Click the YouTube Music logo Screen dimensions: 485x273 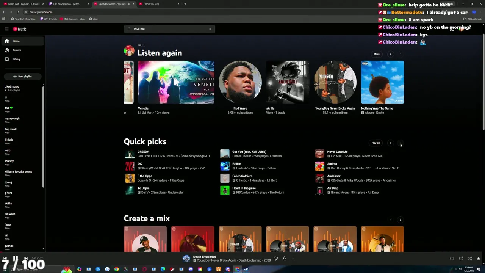[20, 29]
